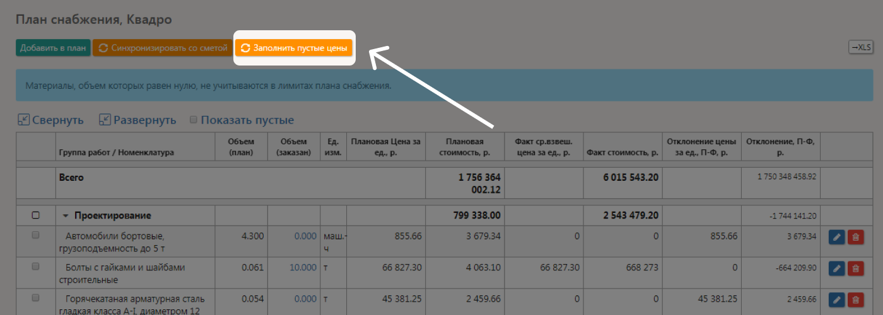Open ordered volume 10.000 link

pyautogui.click(x=303, y=267)
